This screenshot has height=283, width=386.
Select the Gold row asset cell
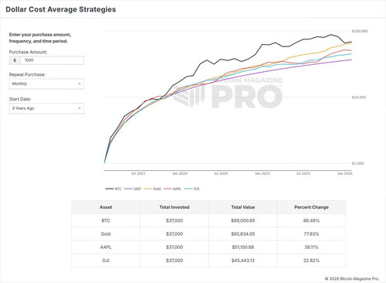(x=106, y=234)
